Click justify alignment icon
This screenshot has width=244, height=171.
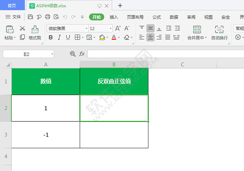click(x=168, y=37)
